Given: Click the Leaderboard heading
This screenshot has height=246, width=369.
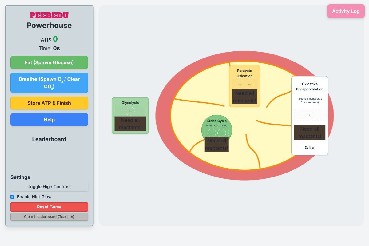Looking at the screenshot, I should click(x=49, y=139).
